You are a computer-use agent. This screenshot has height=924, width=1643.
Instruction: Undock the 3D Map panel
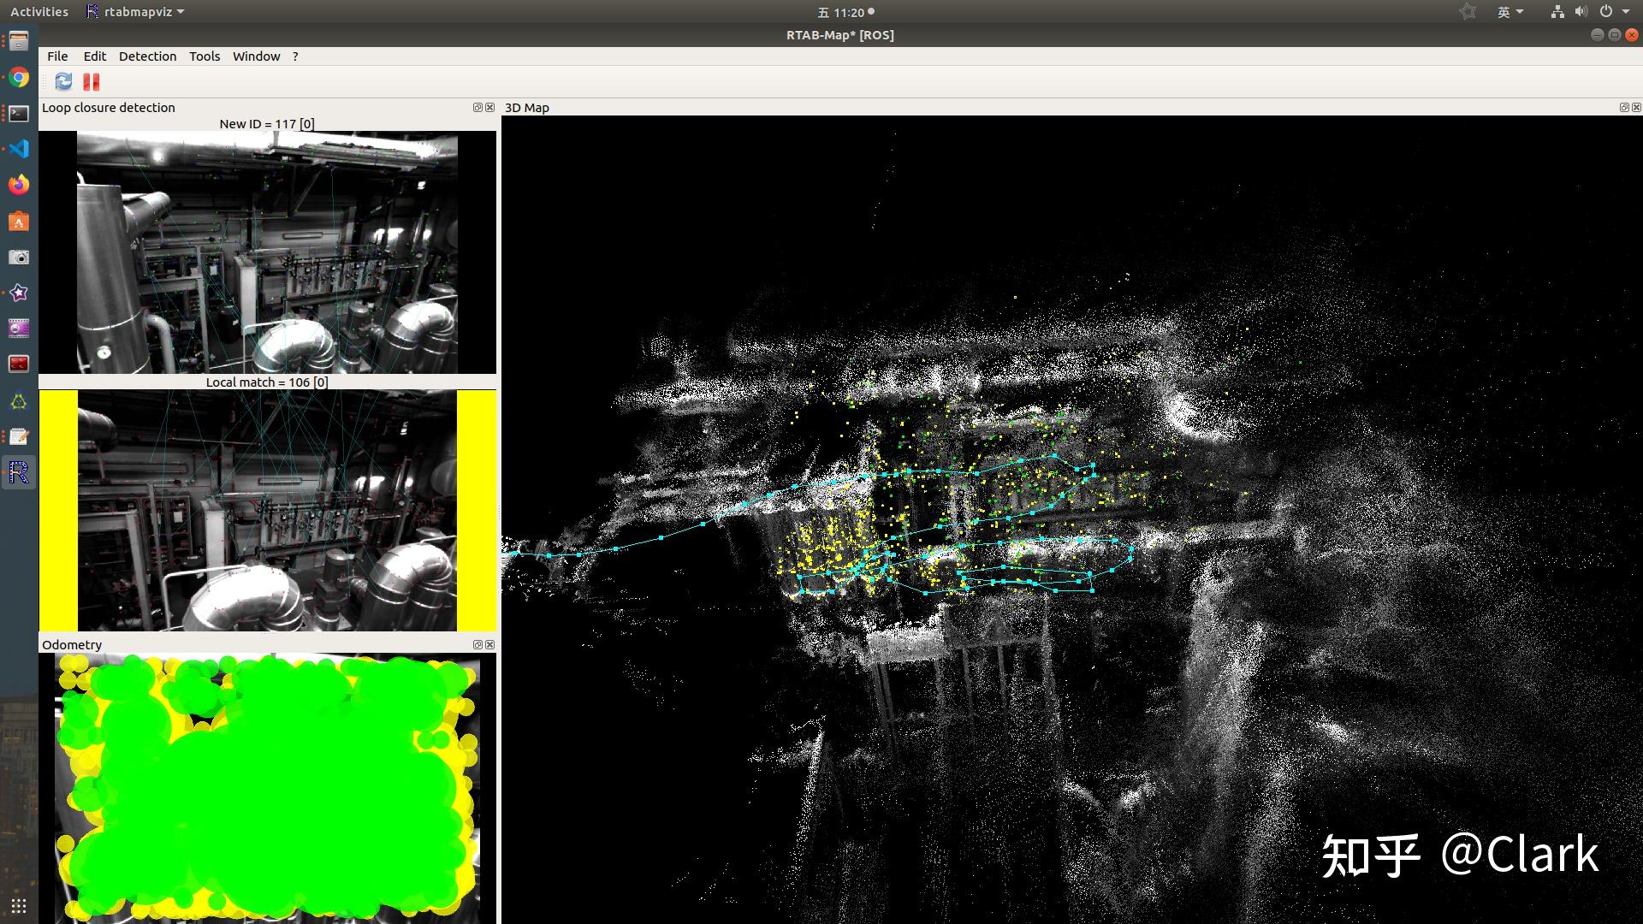coord(1623,107)
